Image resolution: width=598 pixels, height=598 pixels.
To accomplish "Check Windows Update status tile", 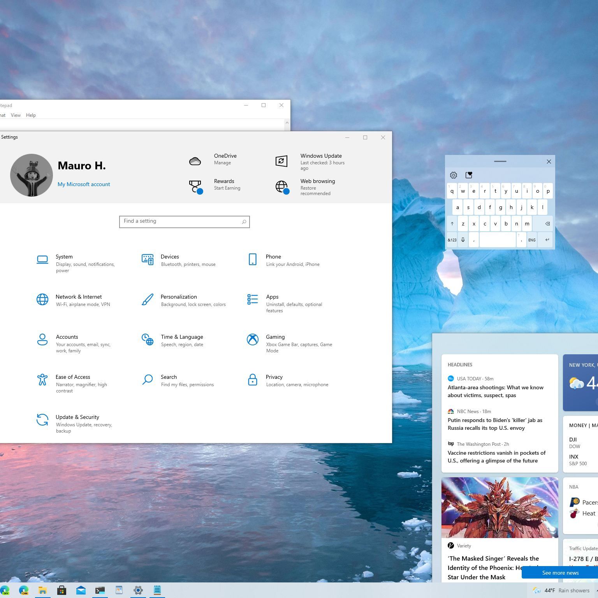I will (310, 162).
